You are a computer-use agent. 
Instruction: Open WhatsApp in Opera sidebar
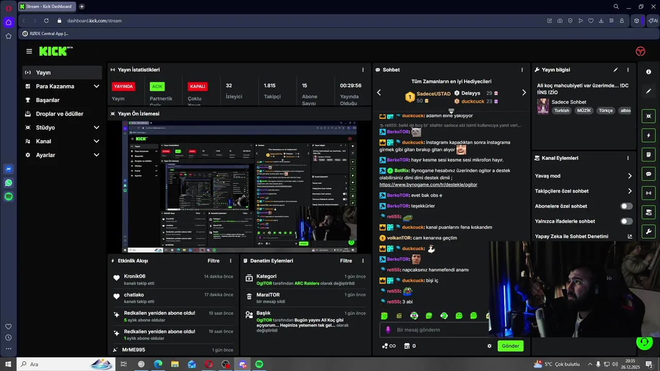pos(8,183)
